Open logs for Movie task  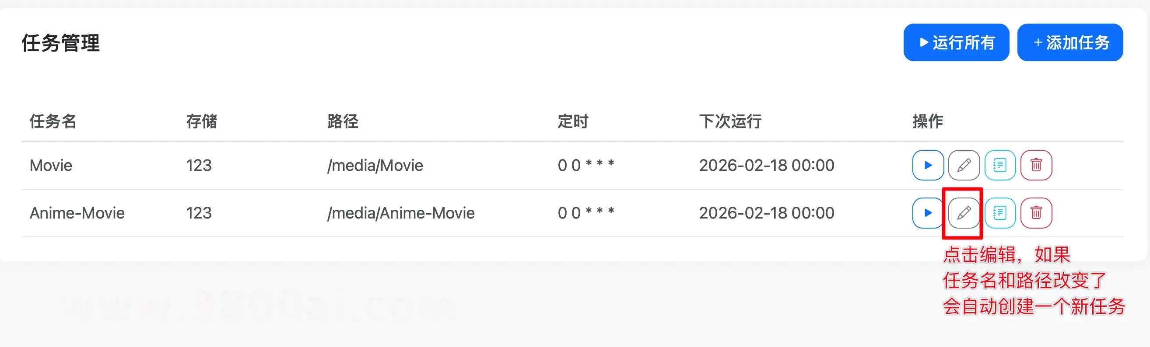coord(999,166)
